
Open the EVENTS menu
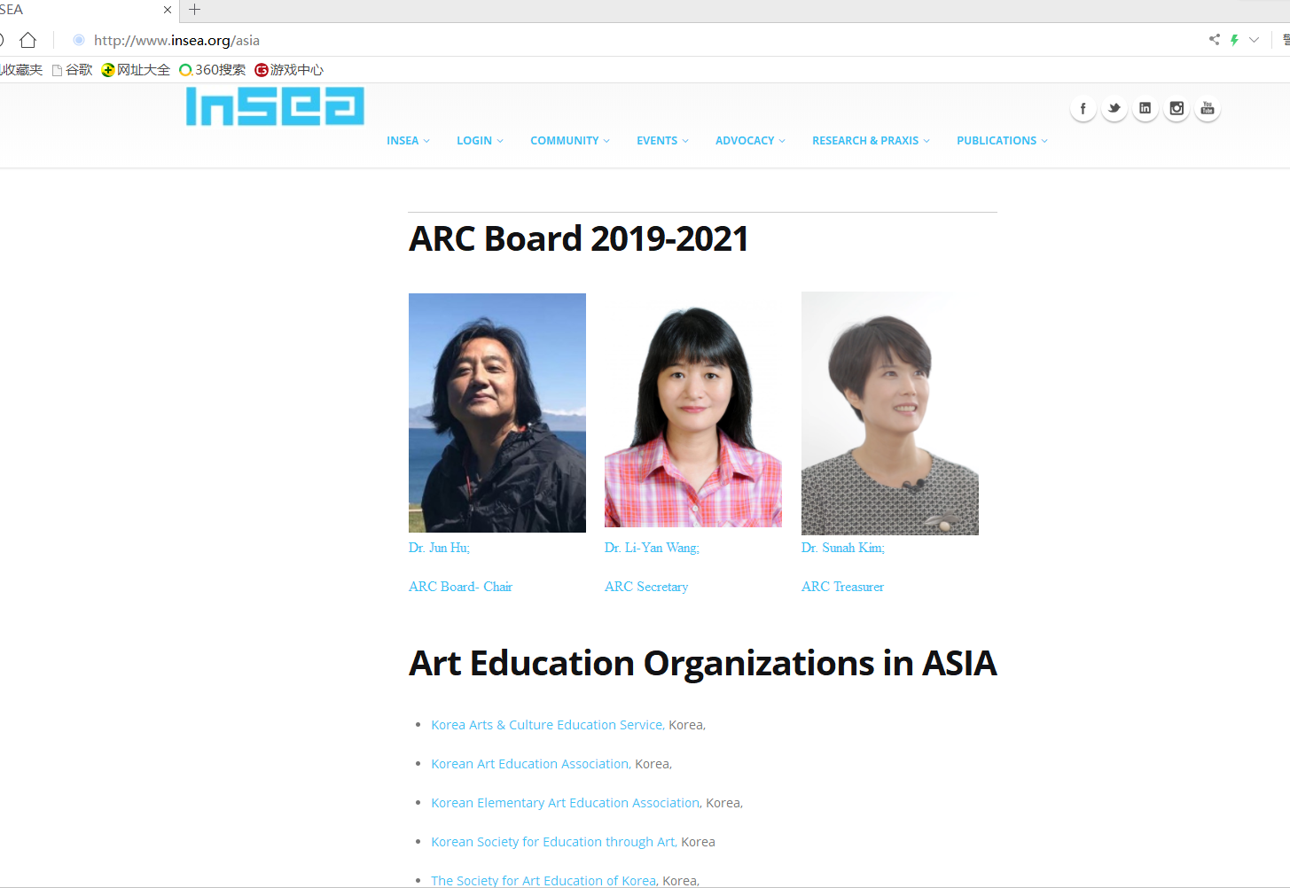point(662,141)
